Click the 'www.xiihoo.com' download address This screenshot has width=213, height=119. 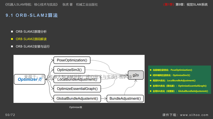[x=194, y=115]
